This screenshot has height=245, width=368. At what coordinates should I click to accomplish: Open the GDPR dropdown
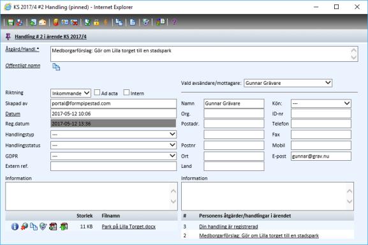tap(114, 156)
